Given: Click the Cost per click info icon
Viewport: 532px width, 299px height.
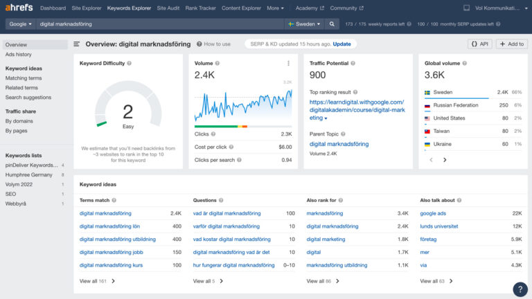Looking at the screenshot, I should (231, 147).
